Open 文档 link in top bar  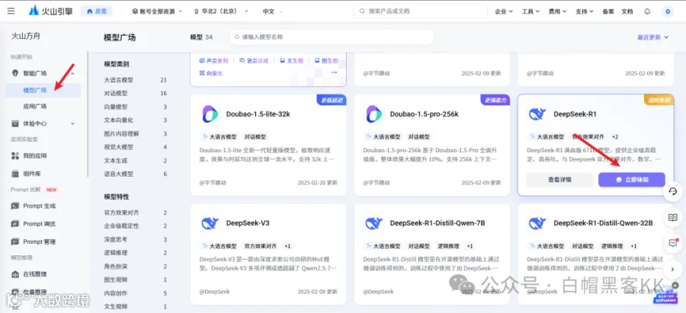click(x=627, y=11)
